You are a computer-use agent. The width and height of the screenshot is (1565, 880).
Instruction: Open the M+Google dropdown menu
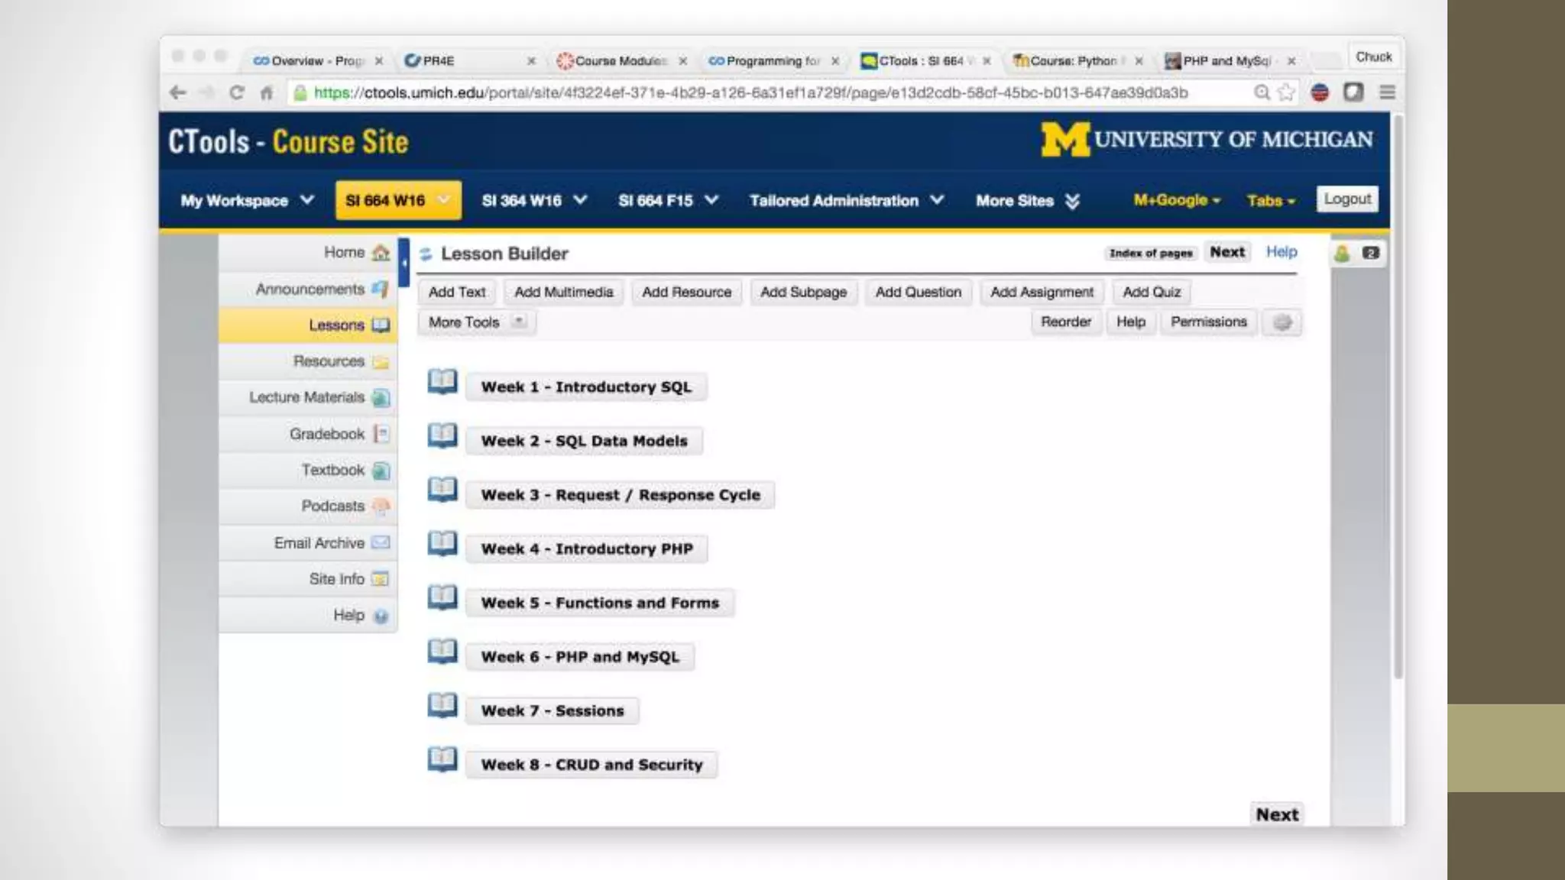click(x=1177, y=200)
